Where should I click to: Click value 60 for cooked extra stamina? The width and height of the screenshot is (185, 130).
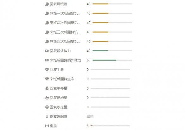coord(88,60)
